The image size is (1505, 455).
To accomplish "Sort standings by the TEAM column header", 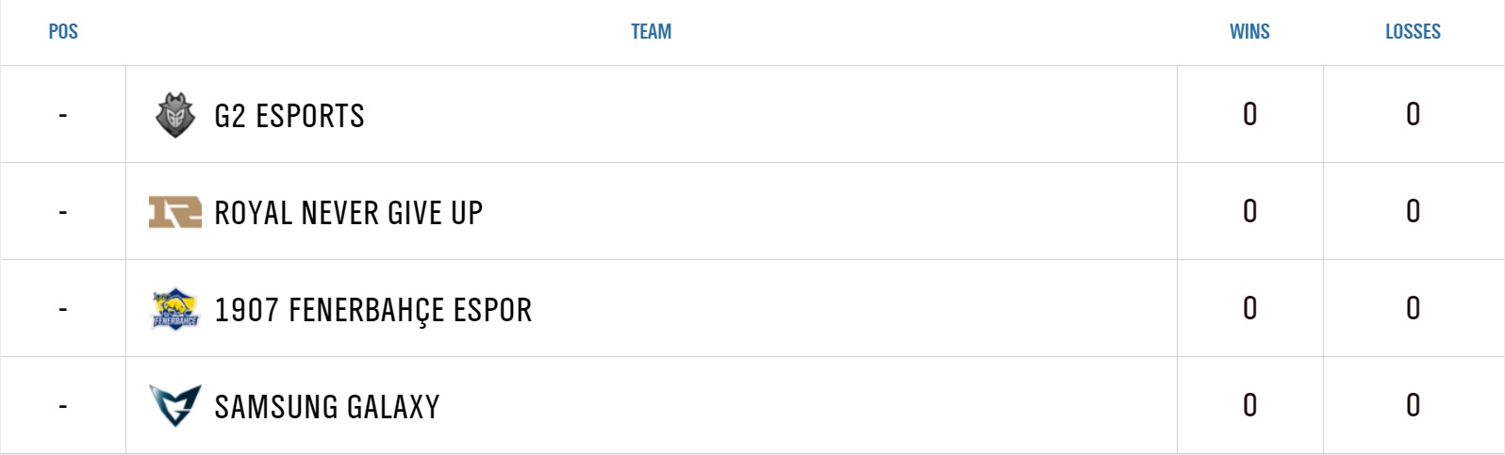I will coord(652,32).
